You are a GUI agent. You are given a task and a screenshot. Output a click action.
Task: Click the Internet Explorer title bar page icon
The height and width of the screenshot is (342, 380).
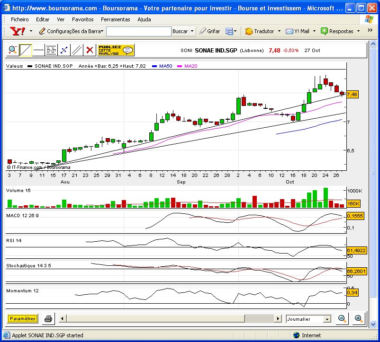pos(6,8)
